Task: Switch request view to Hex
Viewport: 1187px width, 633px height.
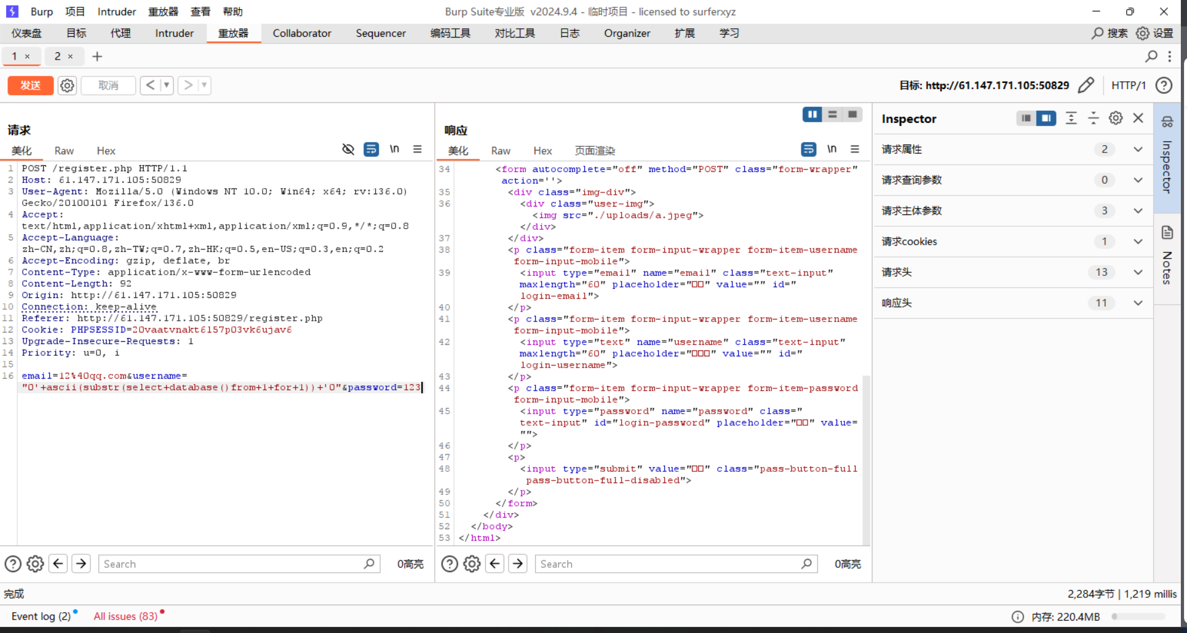Action: [x=106, y=151]
